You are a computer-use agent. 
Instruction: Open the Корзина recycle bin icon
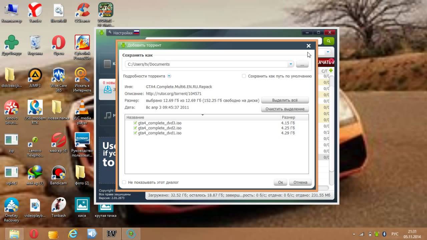[x=35, y=45]
